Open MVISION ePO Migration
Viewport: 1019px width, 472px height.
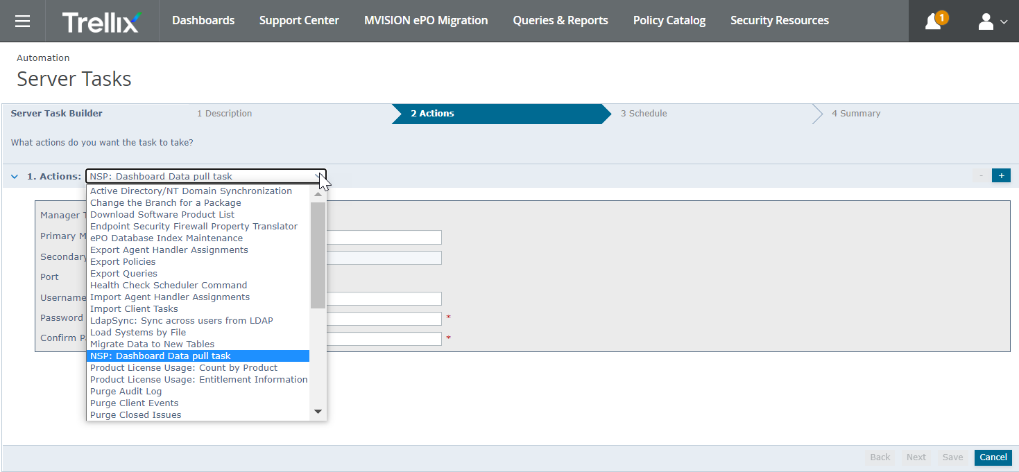tap(426, 21)
